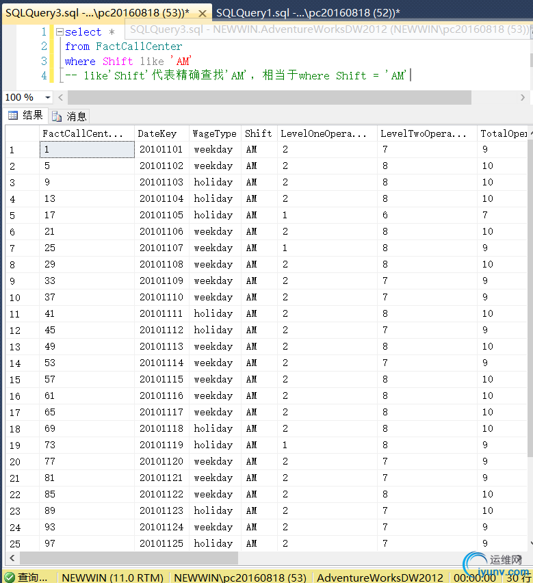Screen dimensions: 533x583
Task: Select the DateKey column header
Action: [x=161, y=133]
